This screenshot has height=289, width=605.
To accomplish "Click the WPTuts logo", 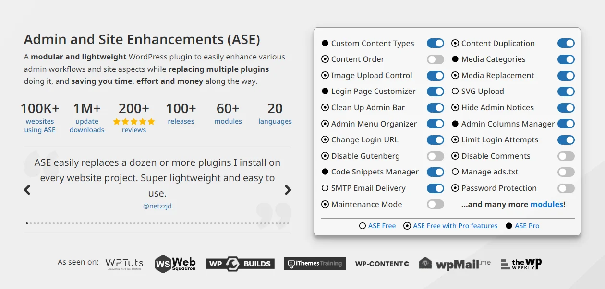I will [x=124, y=264].
